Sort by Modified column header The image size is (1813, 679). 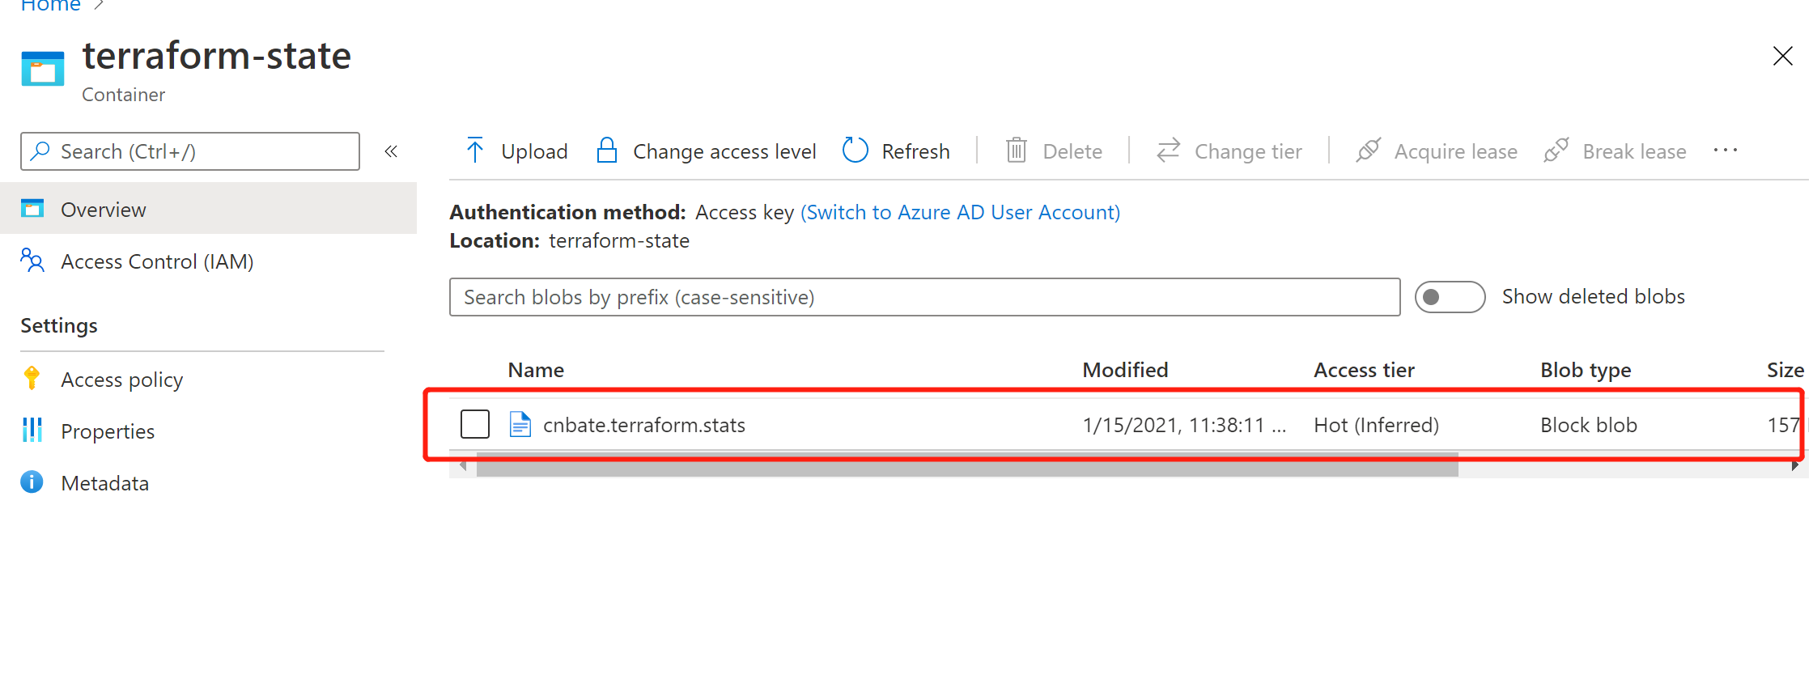pos(1125,370)
